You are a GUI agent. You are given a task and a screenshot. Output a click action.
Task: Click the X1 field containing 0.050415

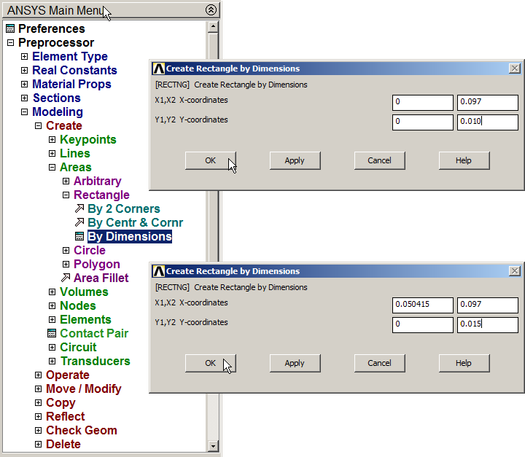pos(422,305)
